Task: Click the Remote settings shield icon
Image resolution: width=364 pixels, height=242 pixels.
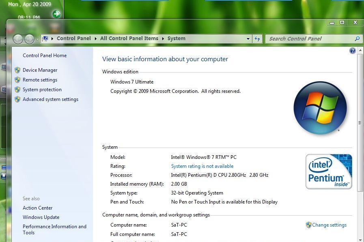Action: tap(17, 80)
